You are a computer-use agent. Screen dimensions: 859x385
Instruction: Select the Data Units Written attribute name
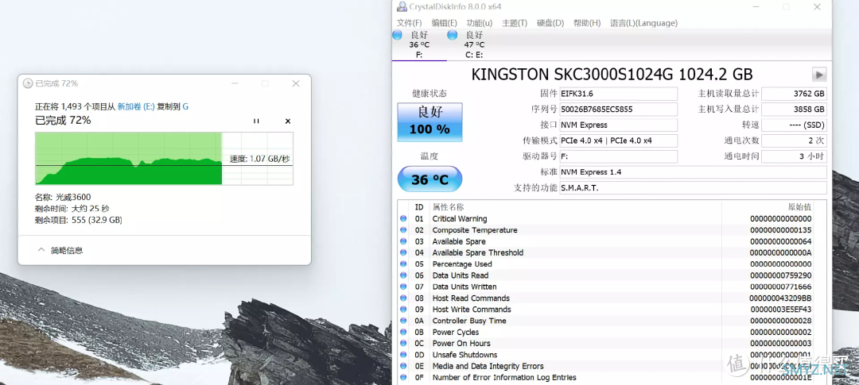pos(464,287)
